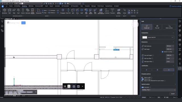
Task: Click the Create Window tool
Action: pos(33,11)
